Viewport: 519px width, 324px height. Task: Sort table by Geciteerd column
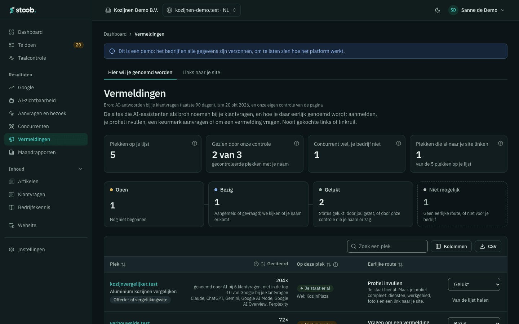coord(274,264)
